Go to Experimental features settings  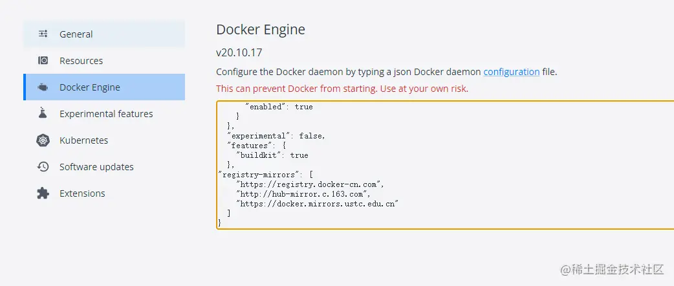pos(104,113)
